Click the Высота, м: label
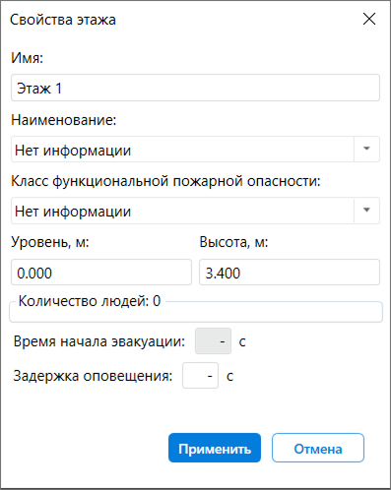The image size is (391, 490). click(x=233, y=242)
